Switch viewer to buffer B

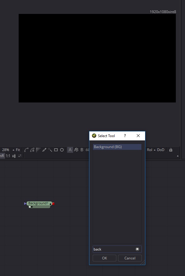(x=82, y=150)
